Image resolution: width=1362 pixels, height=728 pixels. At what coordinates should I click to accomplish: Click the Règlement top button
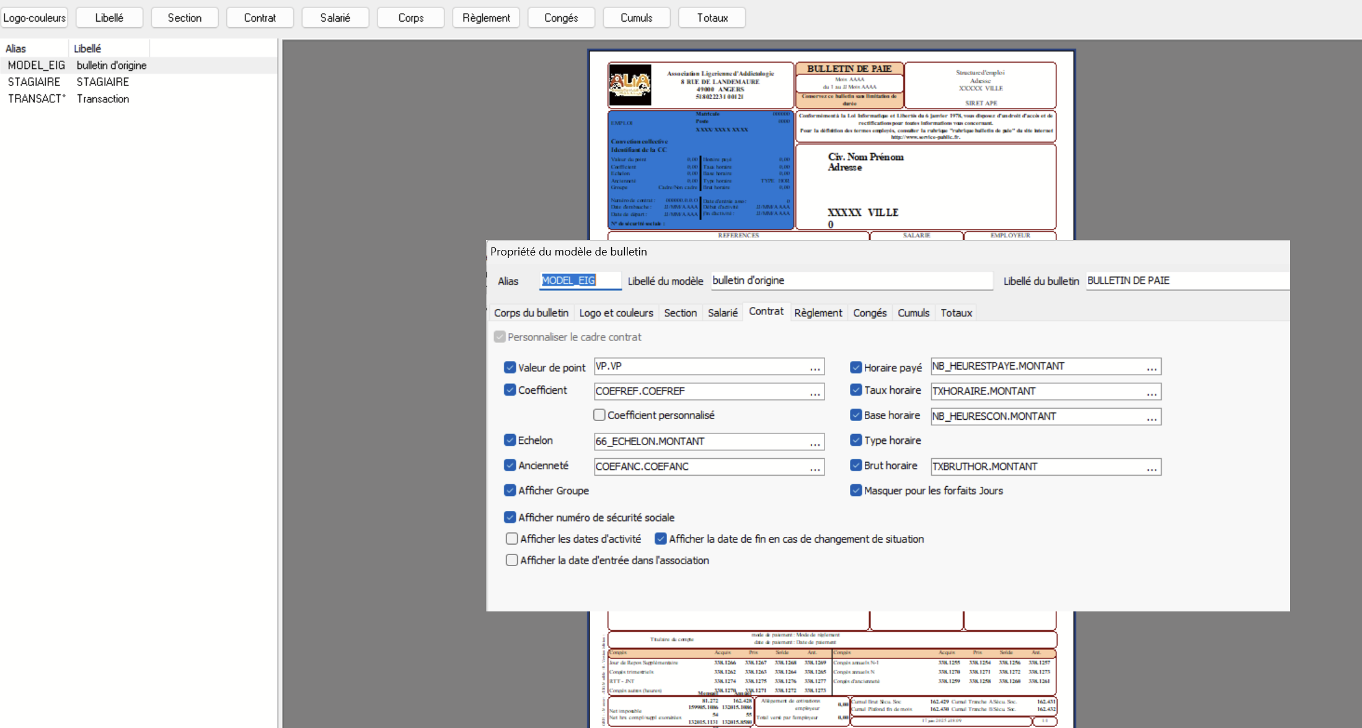(486, 17)
